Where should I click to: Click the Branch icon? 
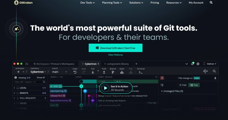[x=113, y=72]
